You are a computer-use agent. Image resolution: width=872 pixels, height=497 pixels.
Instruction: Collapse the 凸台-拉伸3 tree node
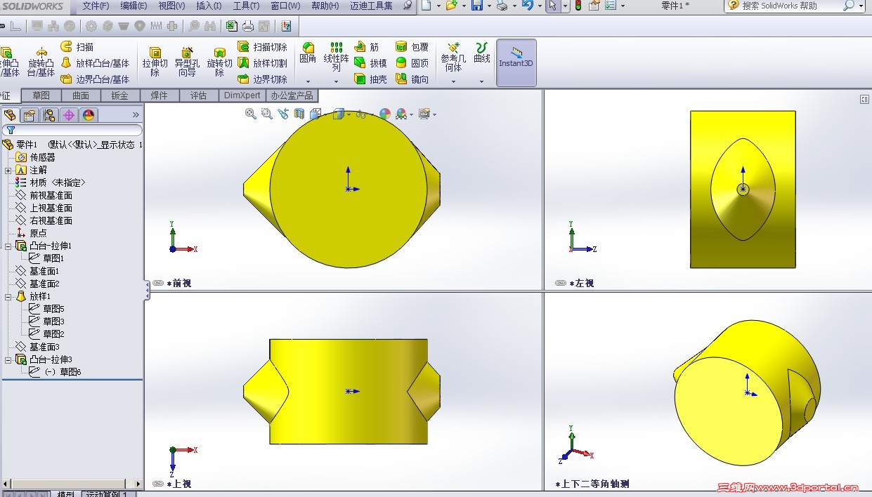(x=8, y=359)
